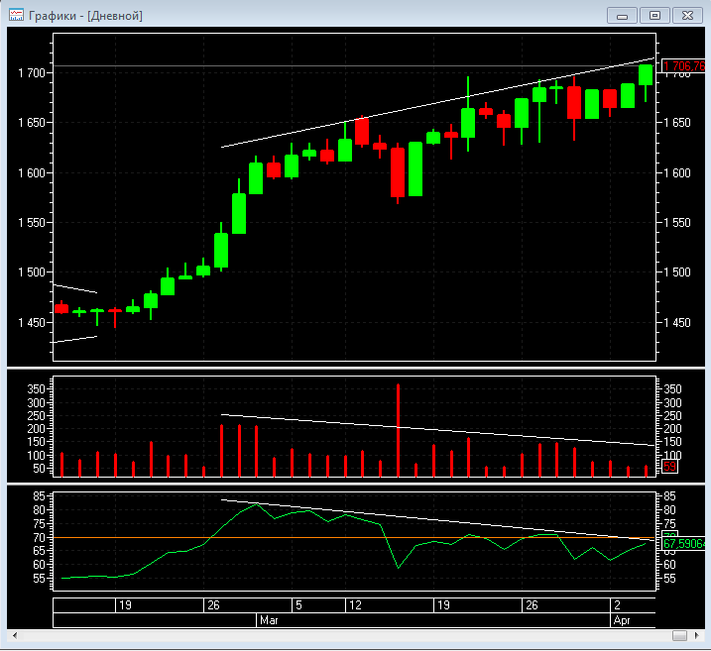The width and height of the screenshot is (711, 651).
Task: Select the last green candle near 1700
Action: coord(646,75)
